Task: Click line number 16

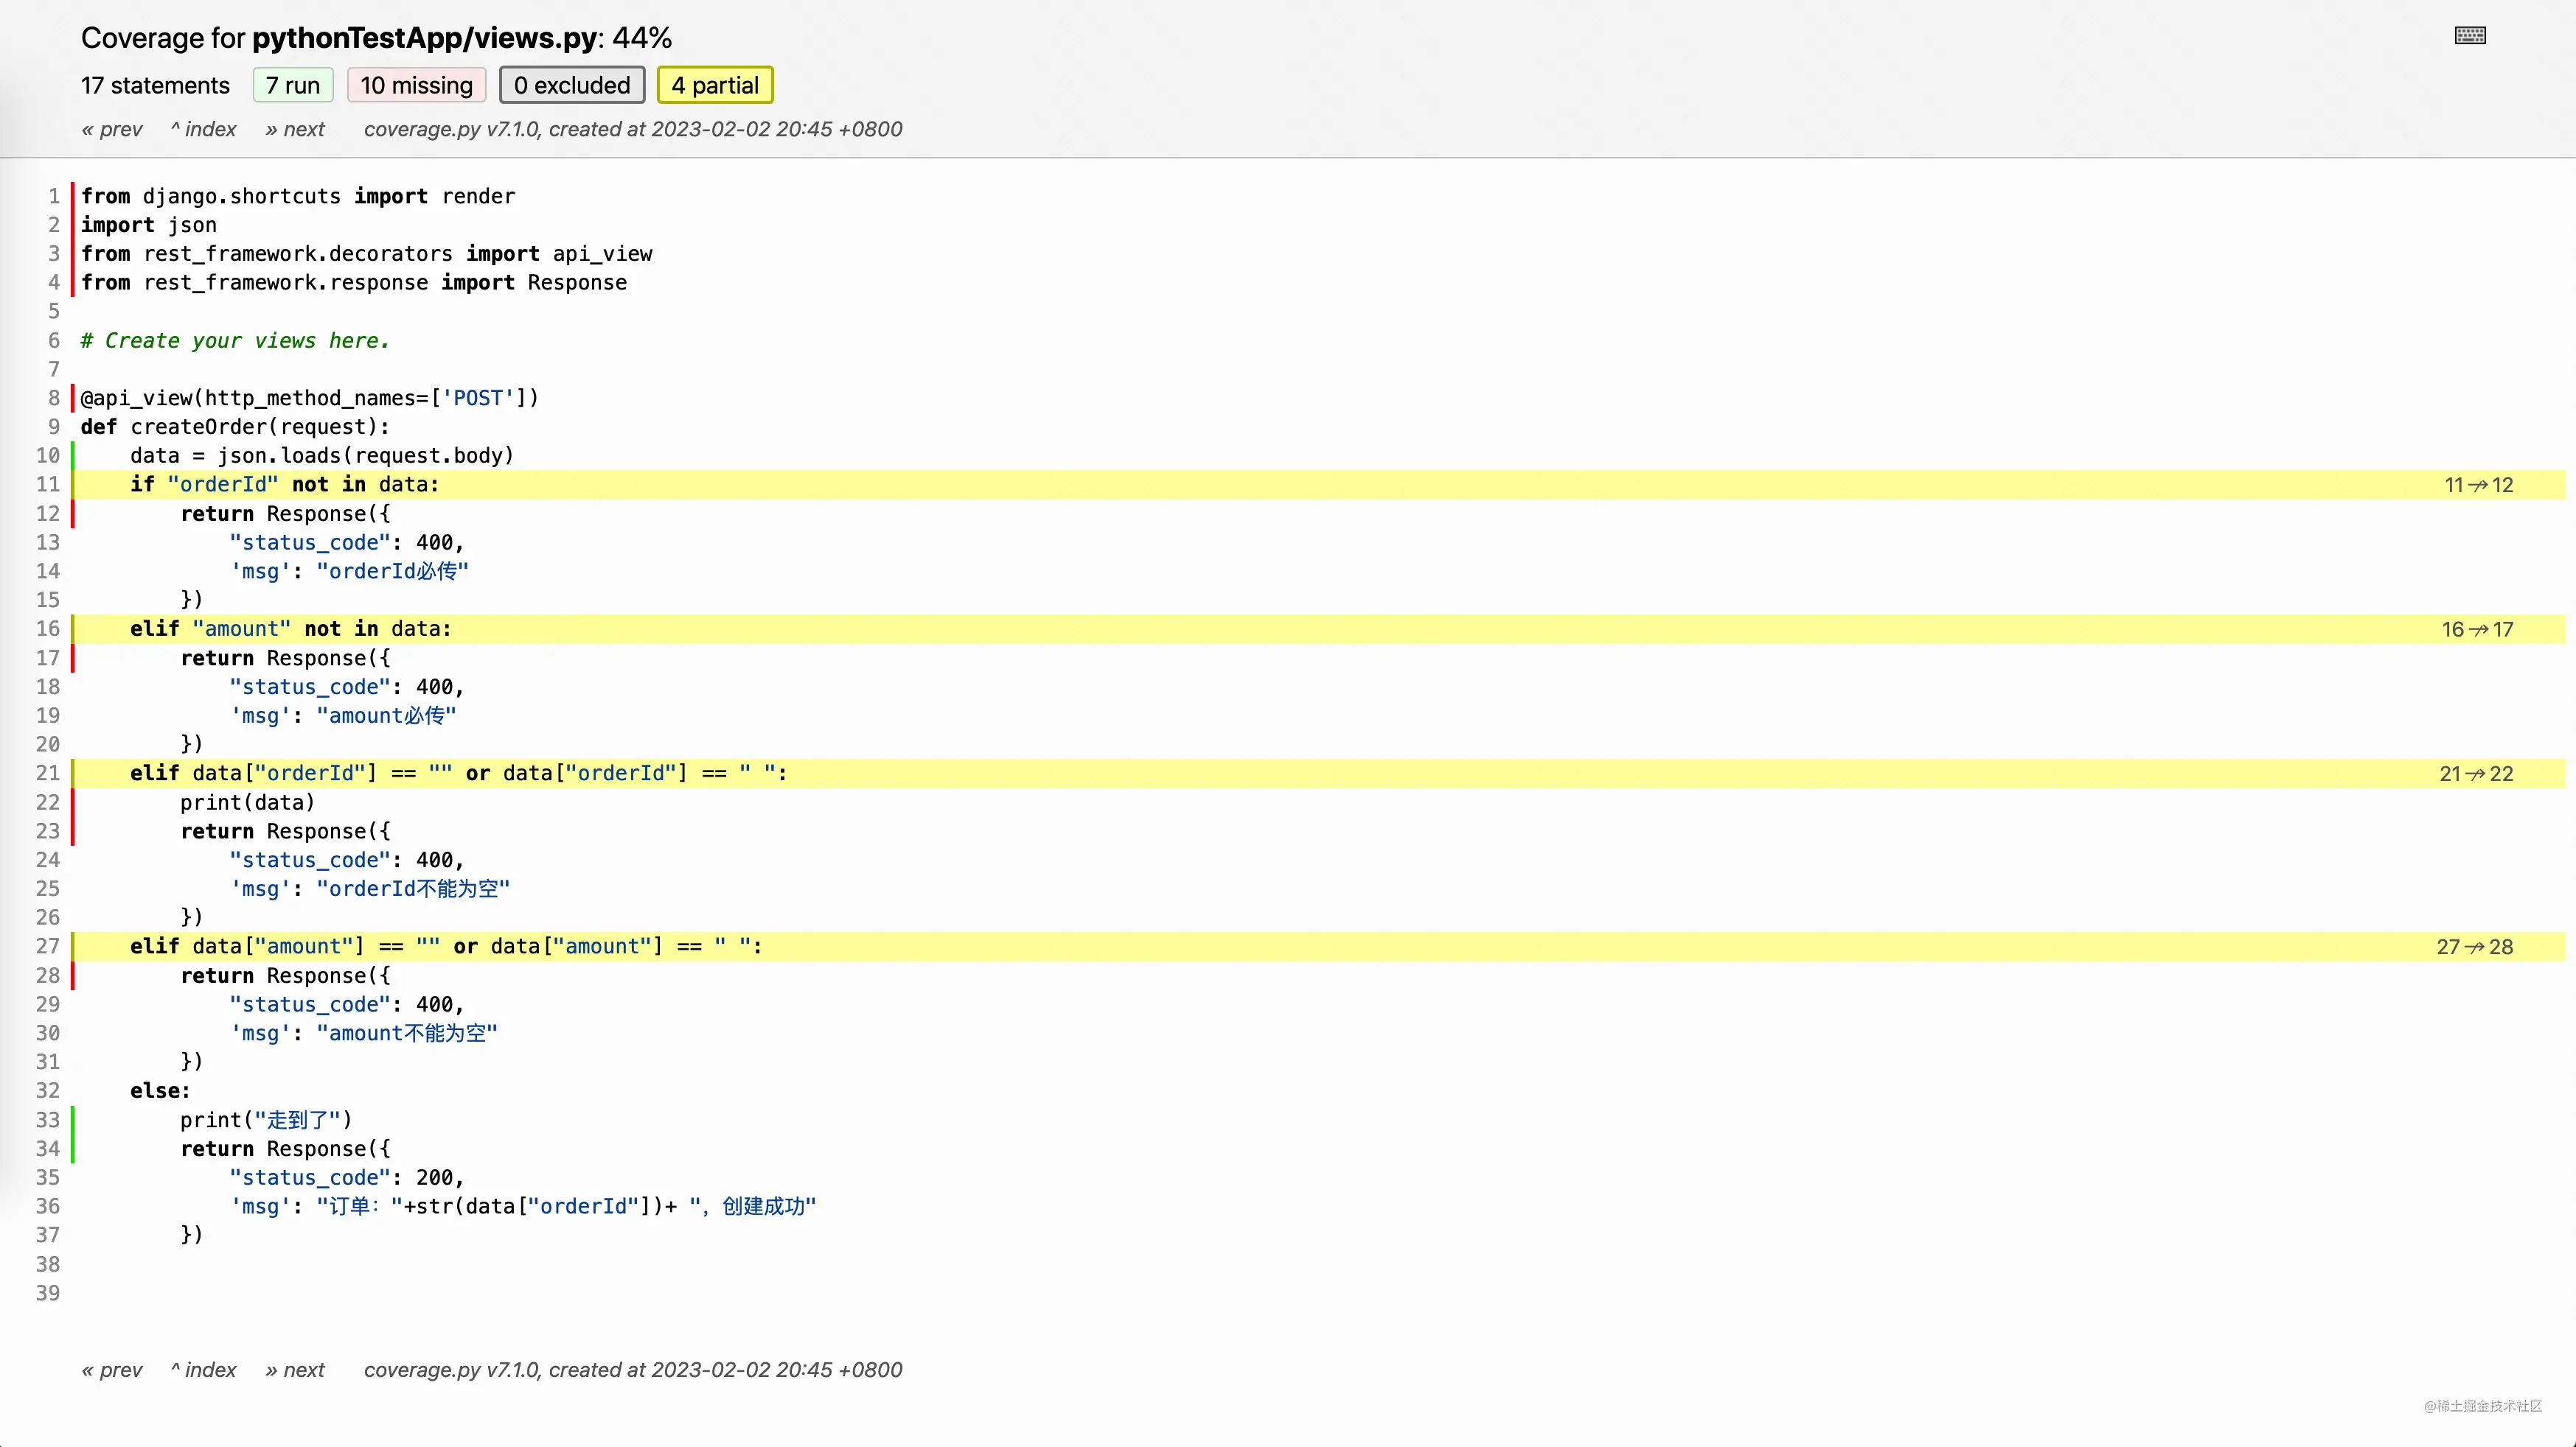Action: (48, 628)
